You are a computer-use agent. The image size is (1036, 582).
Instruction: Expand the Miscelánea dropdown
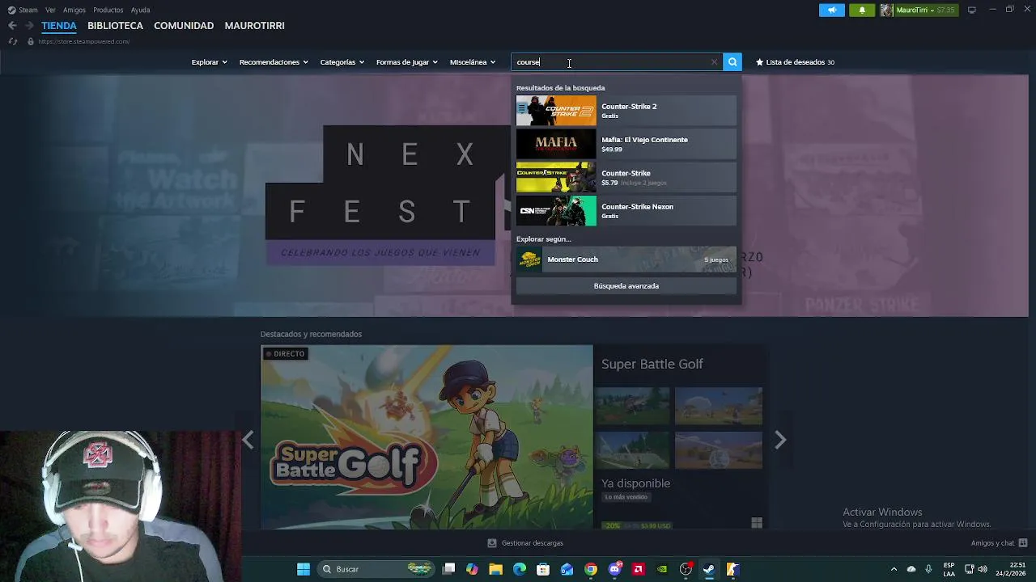473,62
